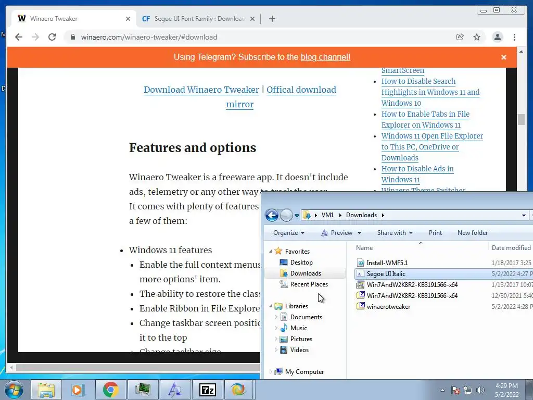Image resolution: width=533 pixels, height=400 pixels.
Task: Open a new Chrome tab
Action: coord(272,19)
